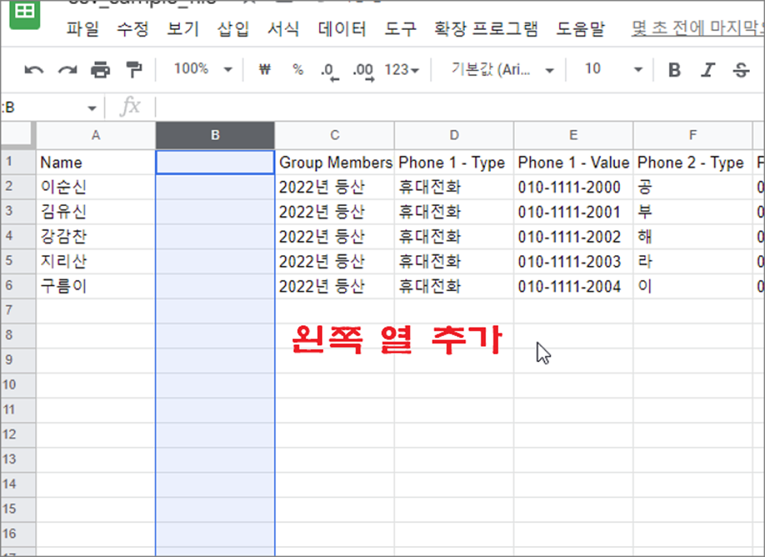Select column C header
Viewport: 765px width, 557px height.
[x=334, y=135]
